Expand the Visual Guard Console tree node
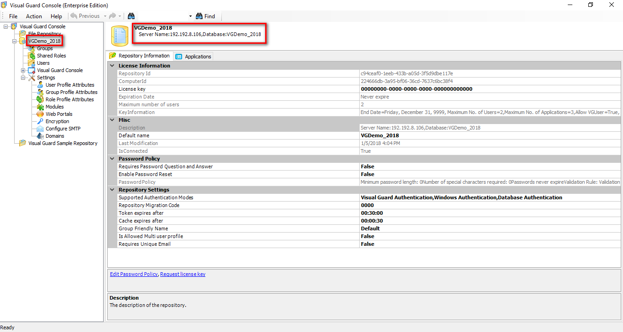Viewport: 623px width, 332px height. tap(23, 70)
